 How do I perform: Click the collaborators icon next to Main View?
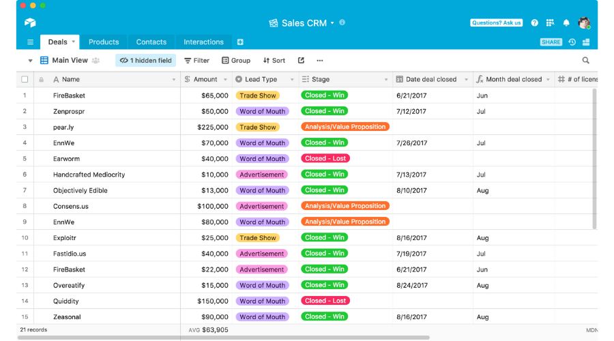pos(96,60)
